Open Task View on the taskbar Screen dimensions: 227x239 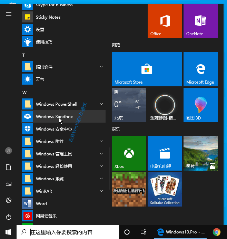click(x=143, y=232)
